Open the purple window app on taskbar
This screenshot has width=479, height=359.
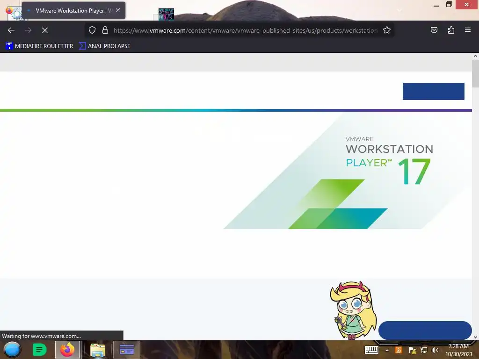[x=127, y=350]
